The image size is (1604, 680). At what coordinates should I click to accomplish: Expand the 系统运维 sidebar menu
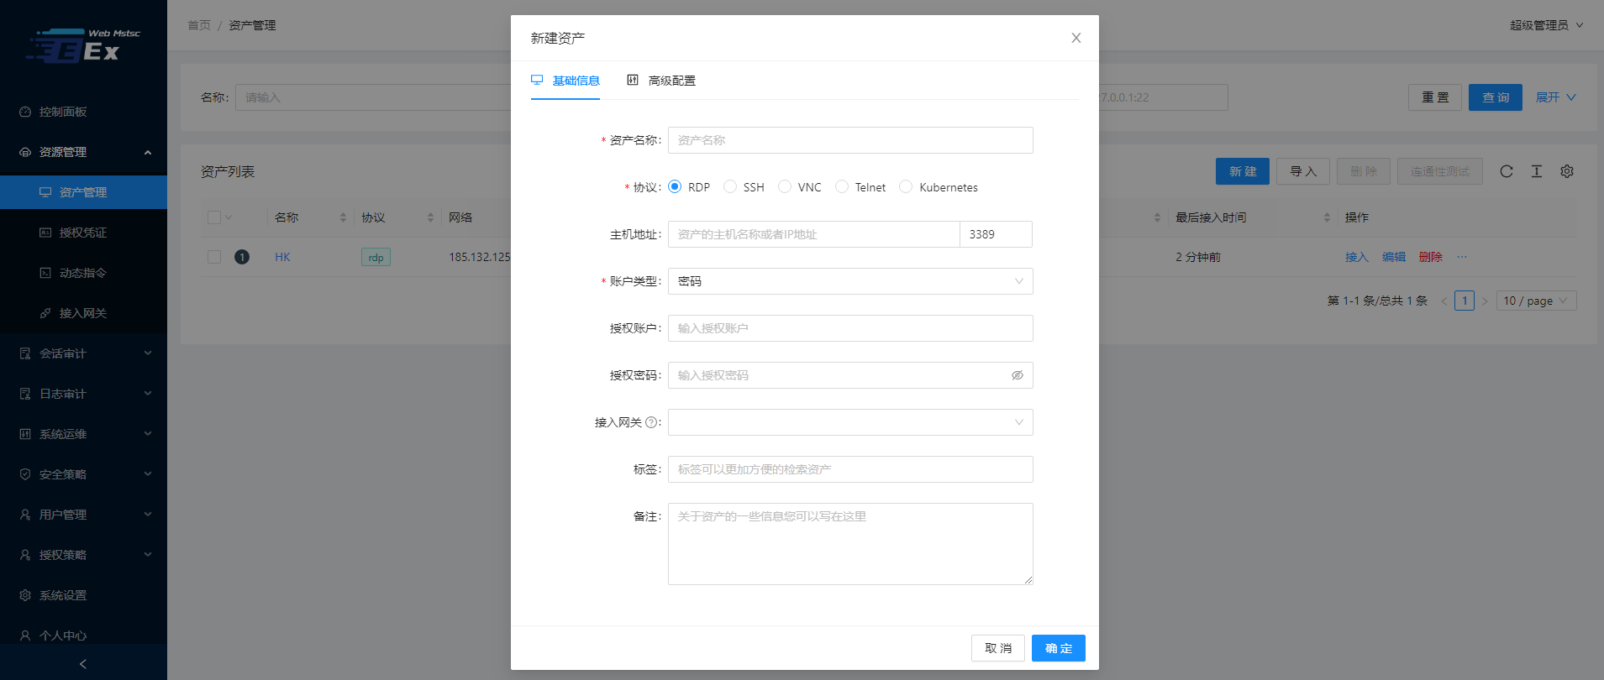point(83,434)
